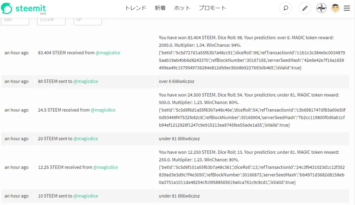Select memo 'under 81' in 20 STEEM row
Screen dimensions: 355x205
point(168,139)
